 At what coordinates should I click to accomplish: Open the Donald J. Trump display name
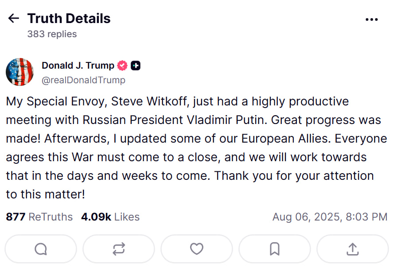tap(78, 66)
